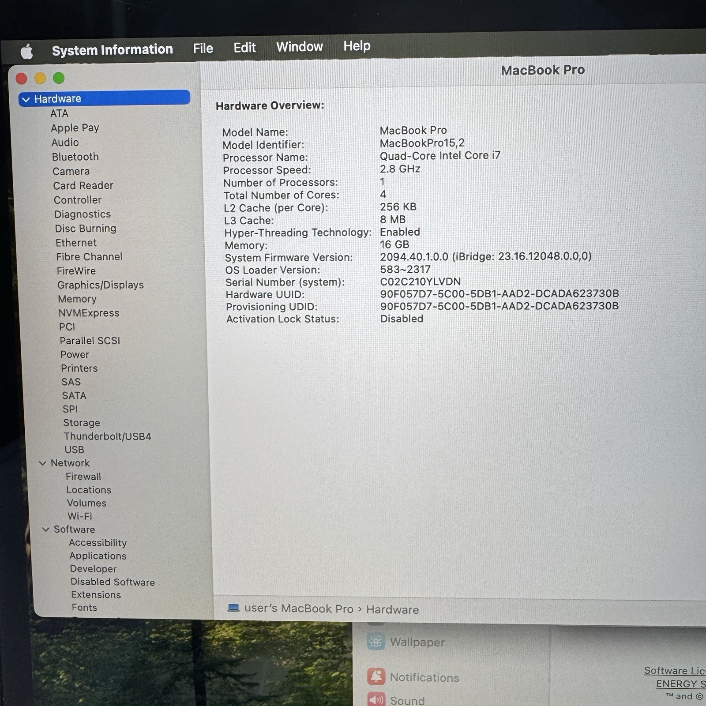Select Disc Burning in the sidebar
The width and height of the screenshot is (706, 706).
(x=86, y=229)
